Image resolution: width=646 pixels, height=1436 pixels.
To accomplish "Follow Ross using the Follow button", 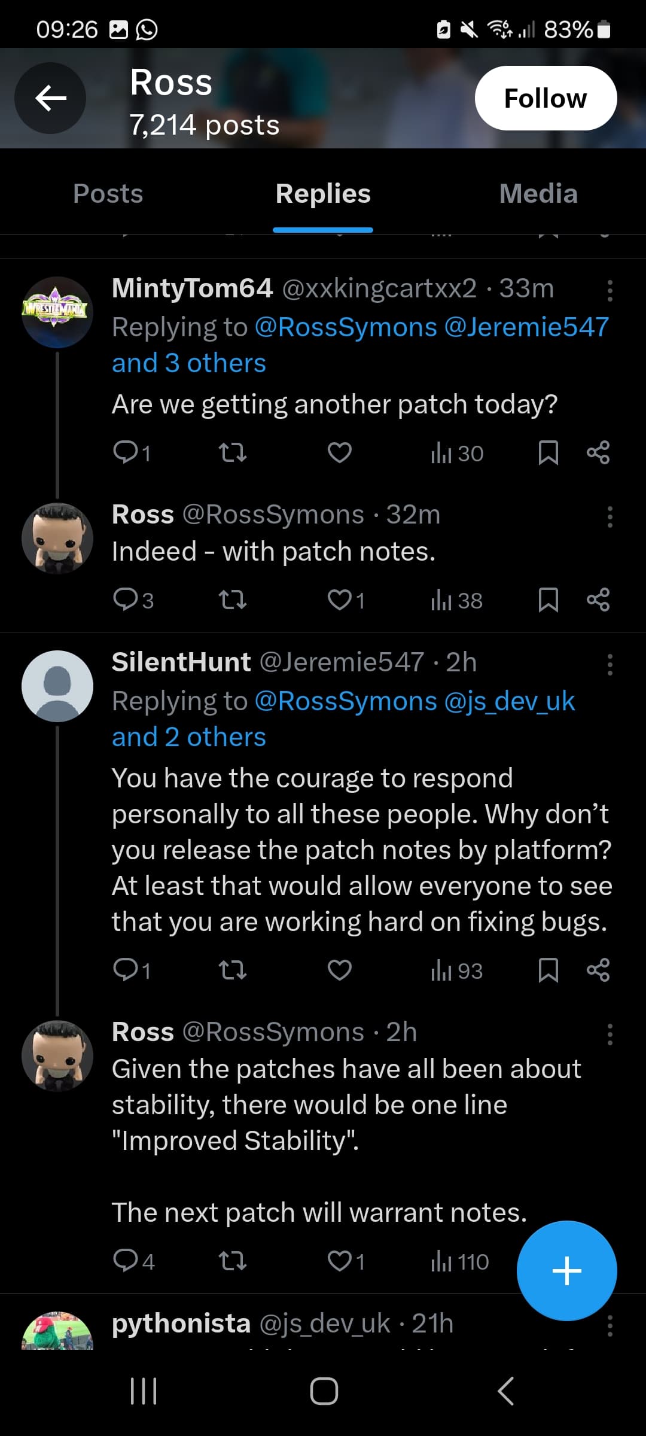I will [x=546, y=98].
